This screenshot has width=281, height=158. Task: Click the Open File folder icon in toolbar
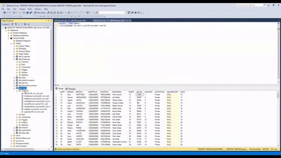[24, 13]
